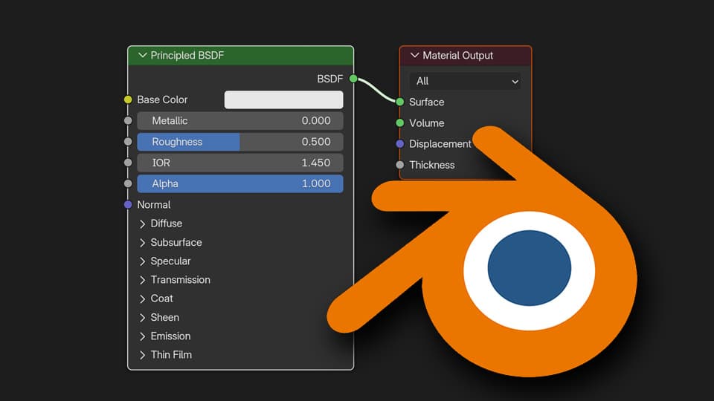Click the gray IOR input socket
The width and height of the screenshot is (714, 401).
(x=128, y=163)
